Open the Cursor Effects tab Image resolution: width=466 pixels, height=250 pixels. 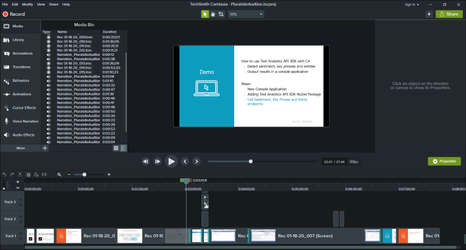point(20,107)
